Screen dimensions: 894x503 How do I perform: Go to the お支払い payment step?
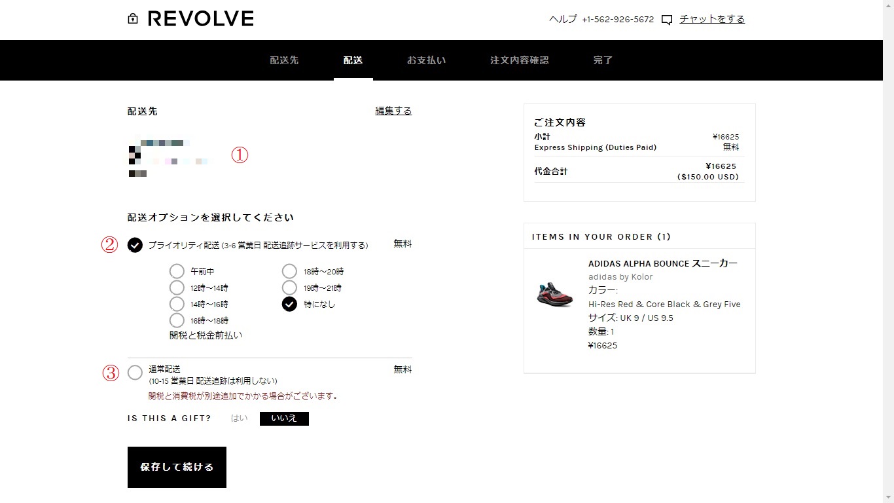click(426, 60)
